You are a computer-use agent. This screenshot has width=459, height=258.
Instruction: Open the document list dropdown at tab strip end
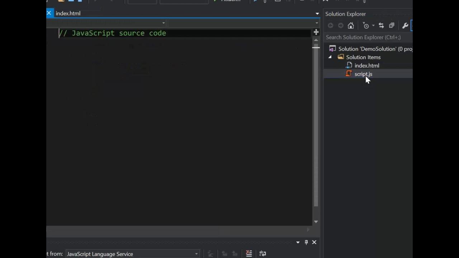[x=317, y=14]
